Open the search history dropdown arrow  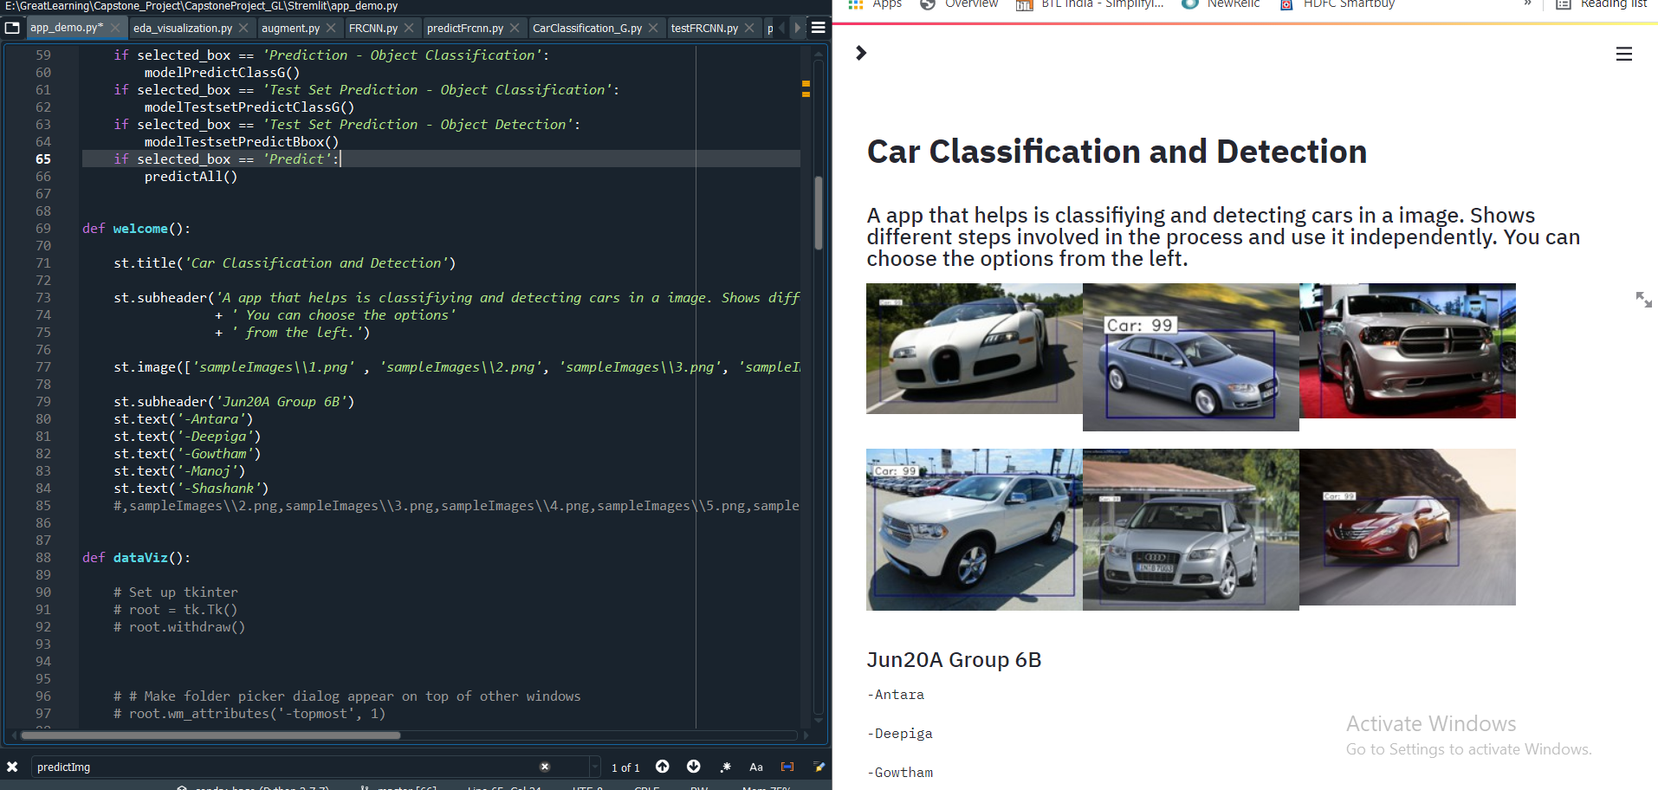(594, 767)
